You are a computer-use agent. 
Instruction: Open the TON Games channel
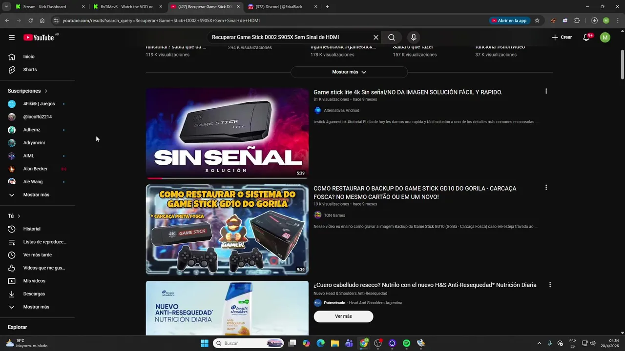(x=334, y=215)
